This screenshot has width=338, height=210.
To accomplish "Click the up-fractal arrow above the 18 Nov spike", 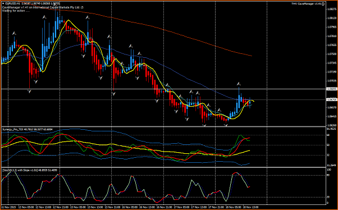I will (x=239, y=84).
